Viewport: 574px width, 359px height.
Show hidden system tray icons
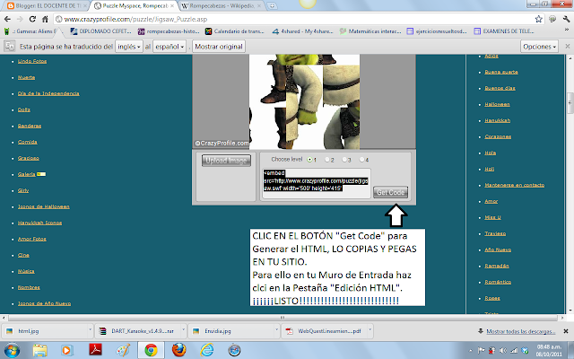(470, 351)
